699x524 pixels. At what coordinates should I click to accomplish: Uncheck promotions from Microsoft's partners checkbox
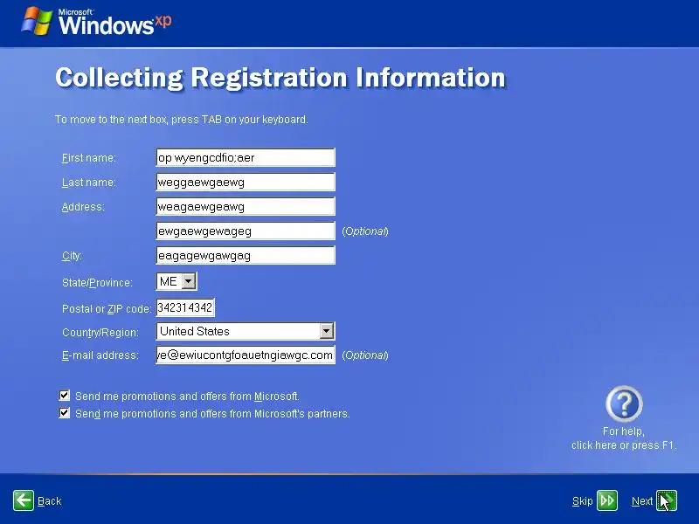tap(64, 412)
